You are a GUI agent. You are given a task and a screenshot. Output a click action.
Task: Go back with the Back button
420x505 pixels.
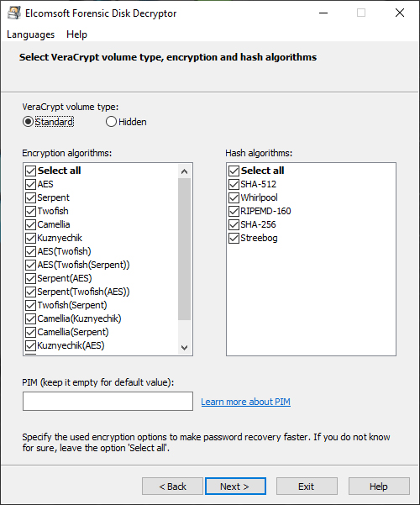[172, 487]
